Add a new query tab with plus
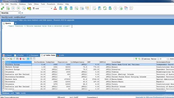This screenshot has height=98, width=174. [x=15, y=23]
